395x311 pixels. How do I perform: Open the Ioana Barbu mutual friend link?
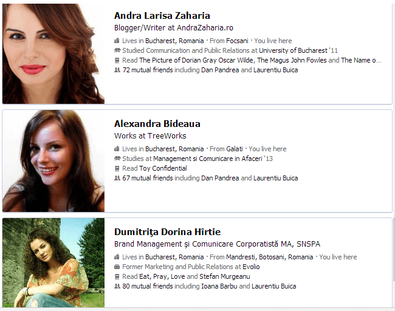[x=219, y=286]
